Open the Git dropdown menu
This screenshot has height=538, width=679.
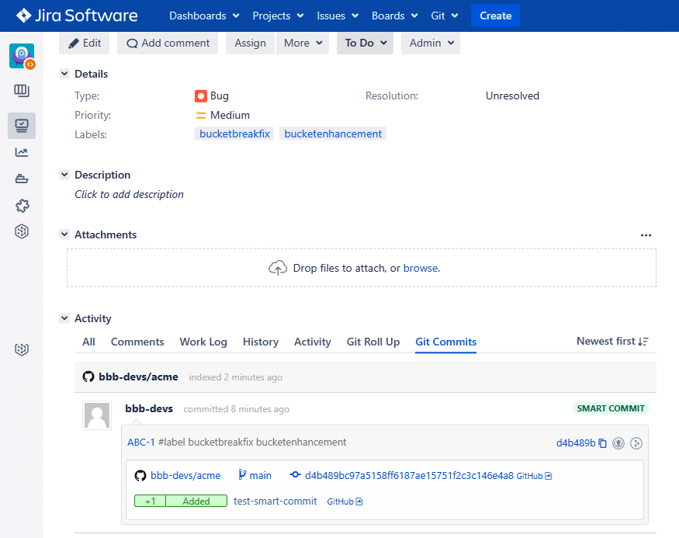(x=445, y=16)
